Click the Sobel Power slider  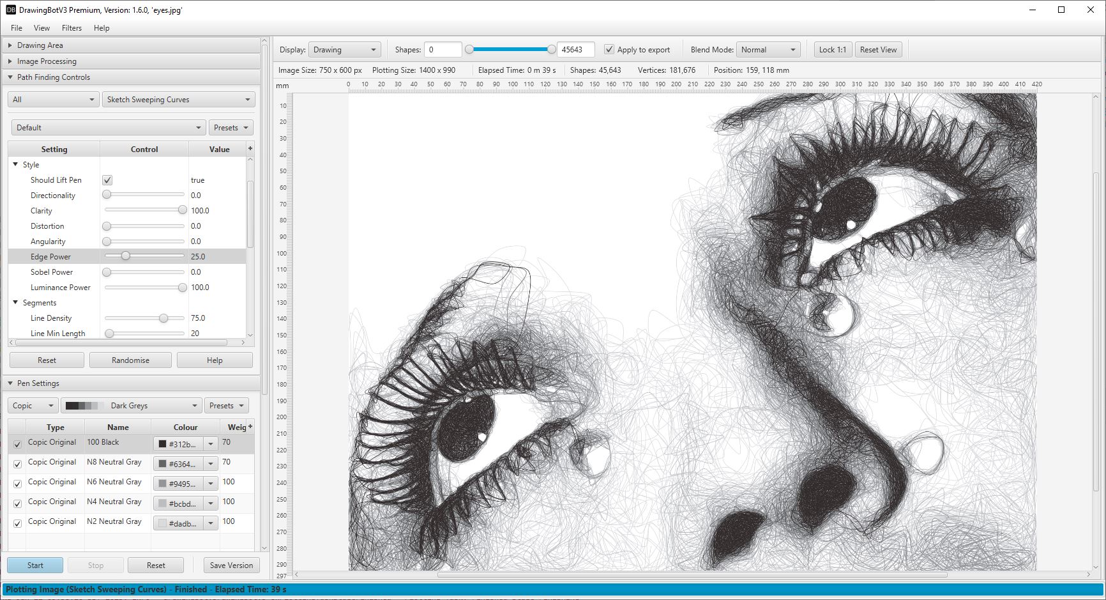(x=144, y=272)
